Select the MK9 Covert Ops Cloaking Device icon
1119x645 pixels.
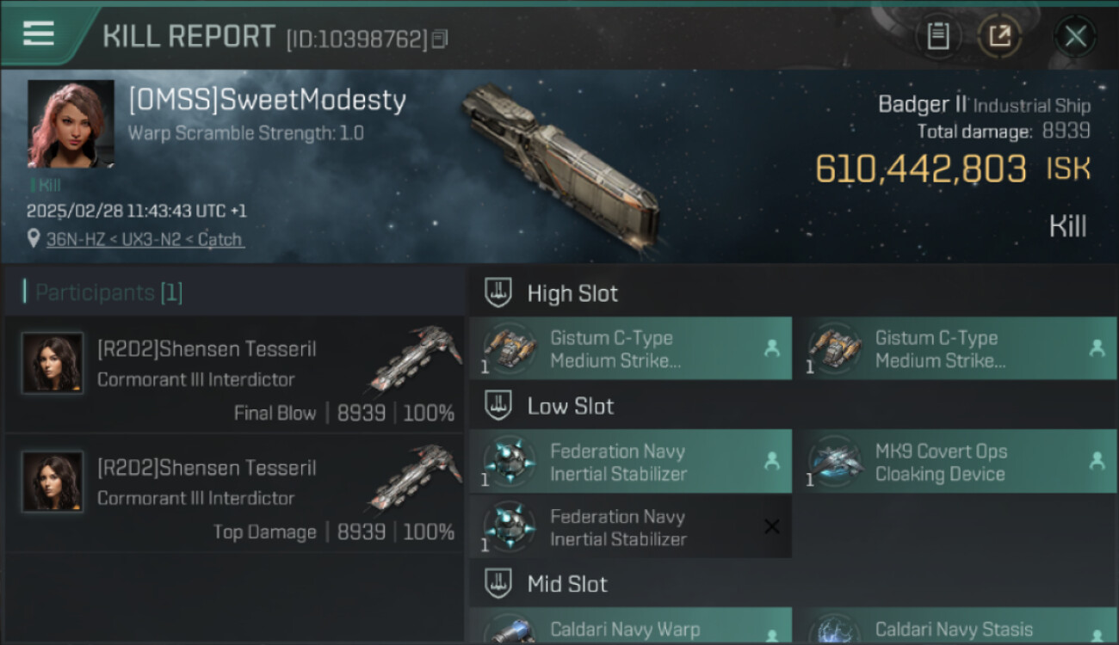(x=834, y=462)
